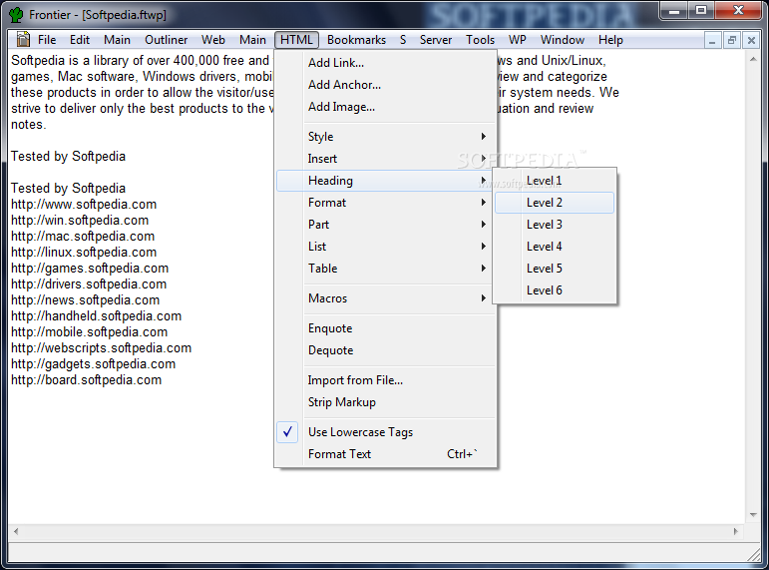This screenshot has height=570, width=769.
Task: Apply Heading Level 5
Action: pyautogui.click(x=555, y=269)
